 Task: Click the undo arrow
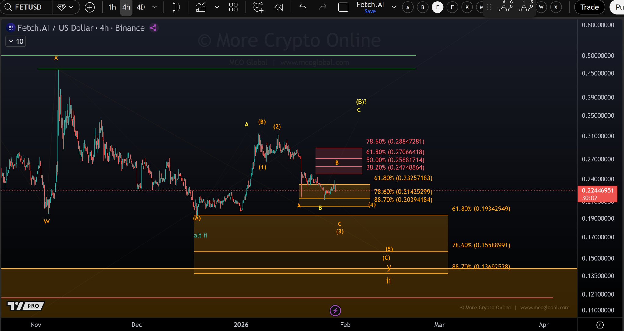303,7
